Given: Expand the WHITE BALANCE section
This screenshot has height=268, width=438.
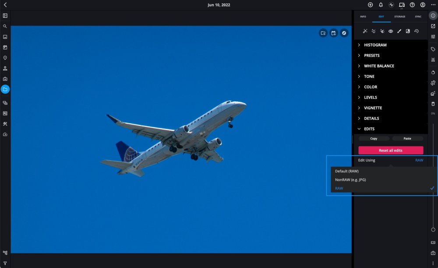Looking at the screenshot, I should tap(391, 66).
